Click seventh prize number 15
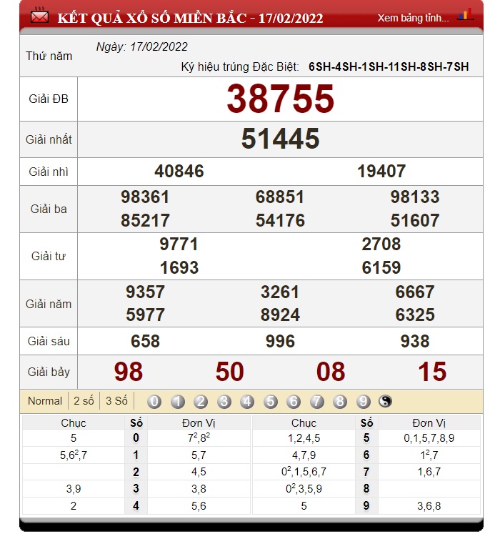500x539 pixels. click(x=432, y=372)
